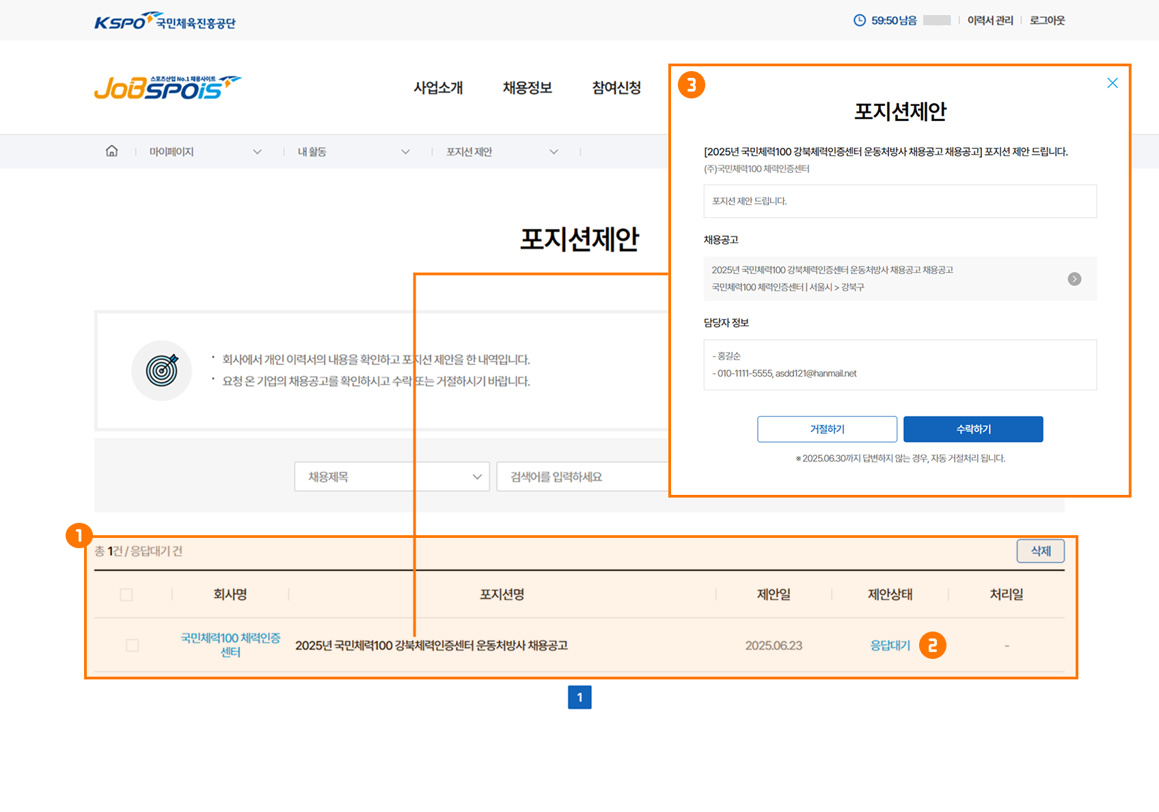This screenshot has height=812, width=1159.
Task: Click the 수락하기 button
Action: [x=972, y=429]
